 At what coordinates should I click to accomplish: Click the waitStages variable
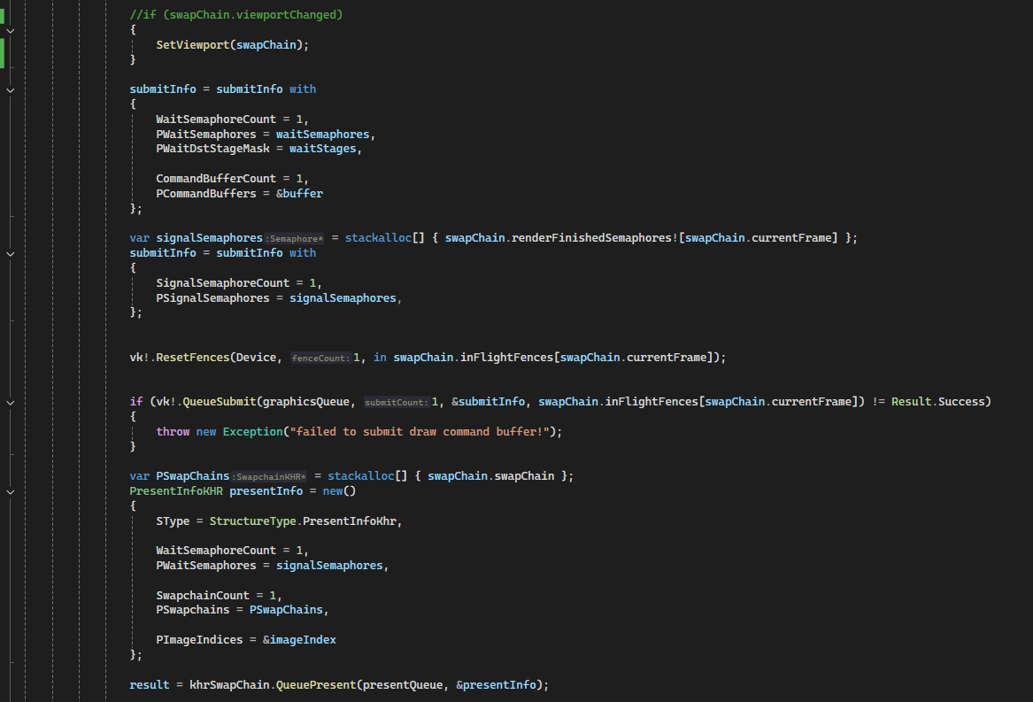click(x=322, y=149)
